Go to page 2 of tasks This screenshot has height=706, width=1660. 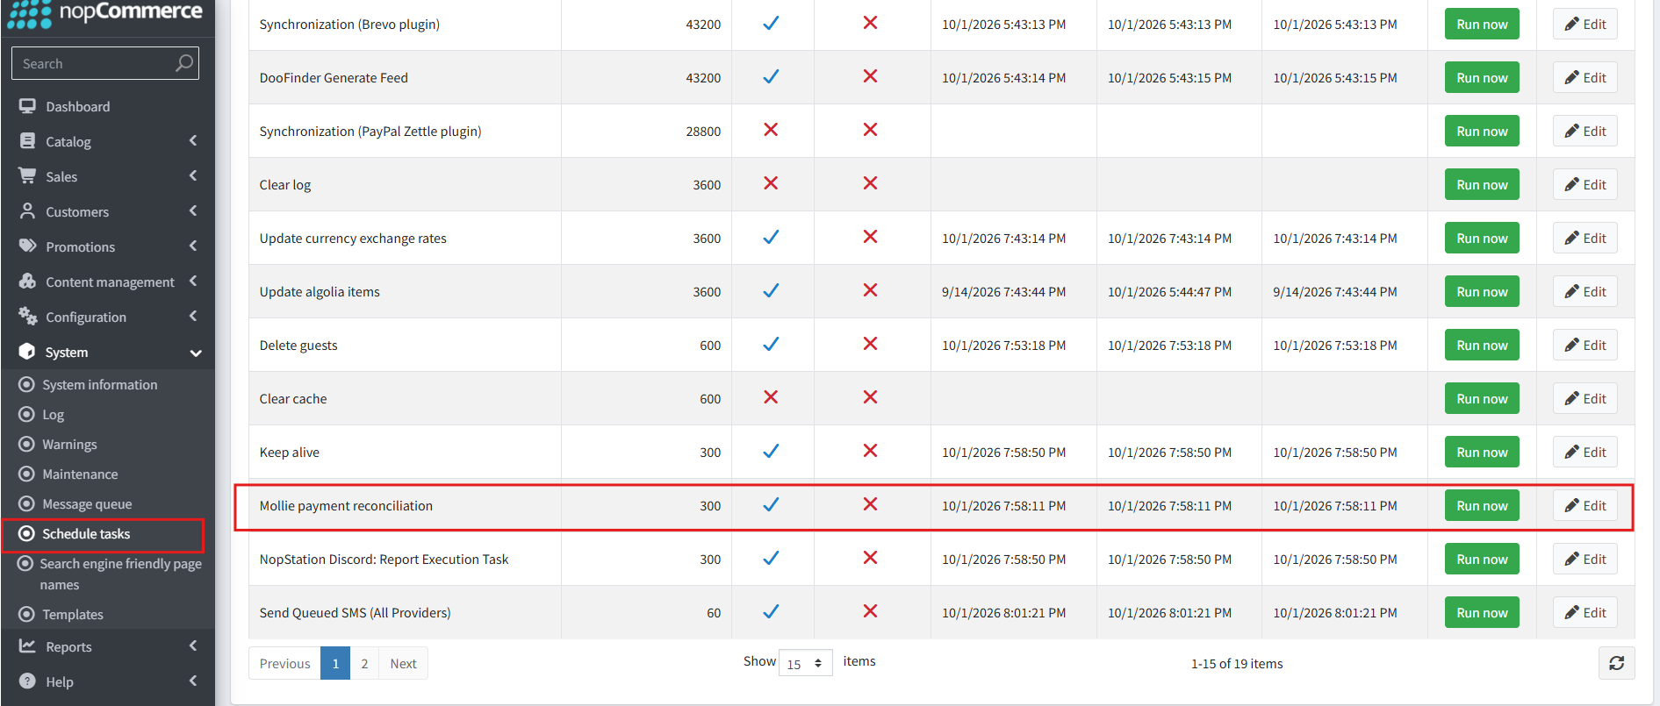pos(364,663)
